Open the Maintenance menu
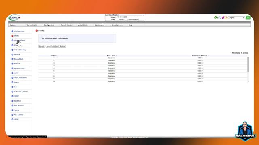 (x=100, y=25)
